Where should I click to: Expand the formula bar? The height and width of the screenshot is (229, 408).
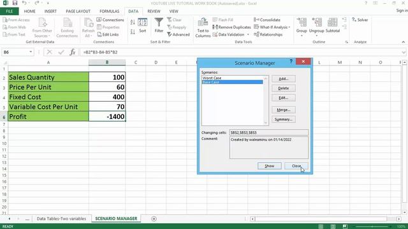pyautogui.click(x=404, y=52)
